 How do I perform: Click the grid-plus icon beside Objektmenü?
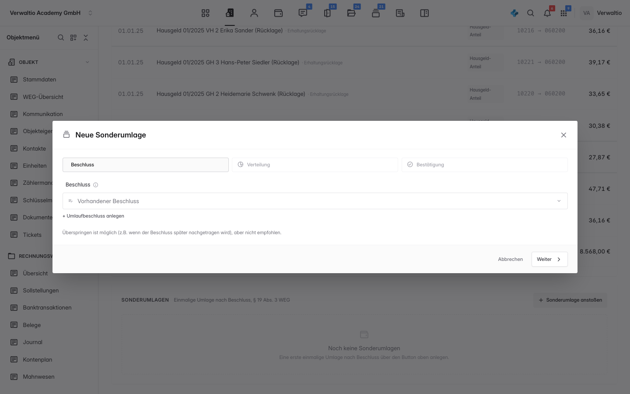click(73, 38)
